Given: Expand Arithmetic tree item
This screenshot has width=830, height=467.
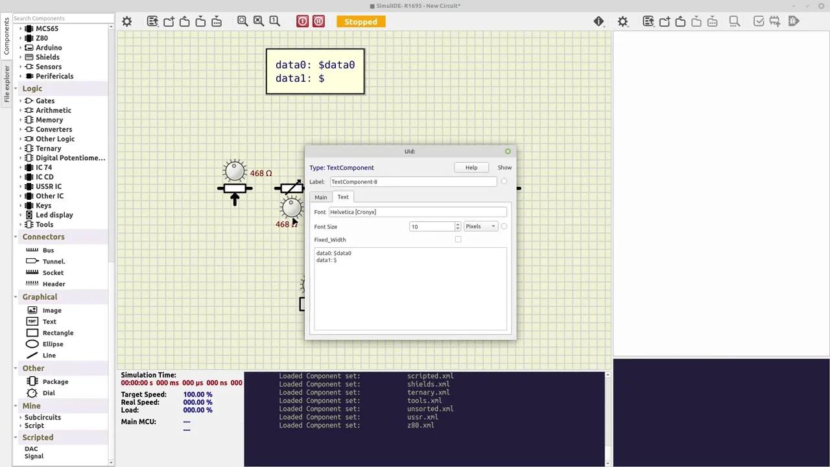Looking at the screenshot, I should pos(21,110).
